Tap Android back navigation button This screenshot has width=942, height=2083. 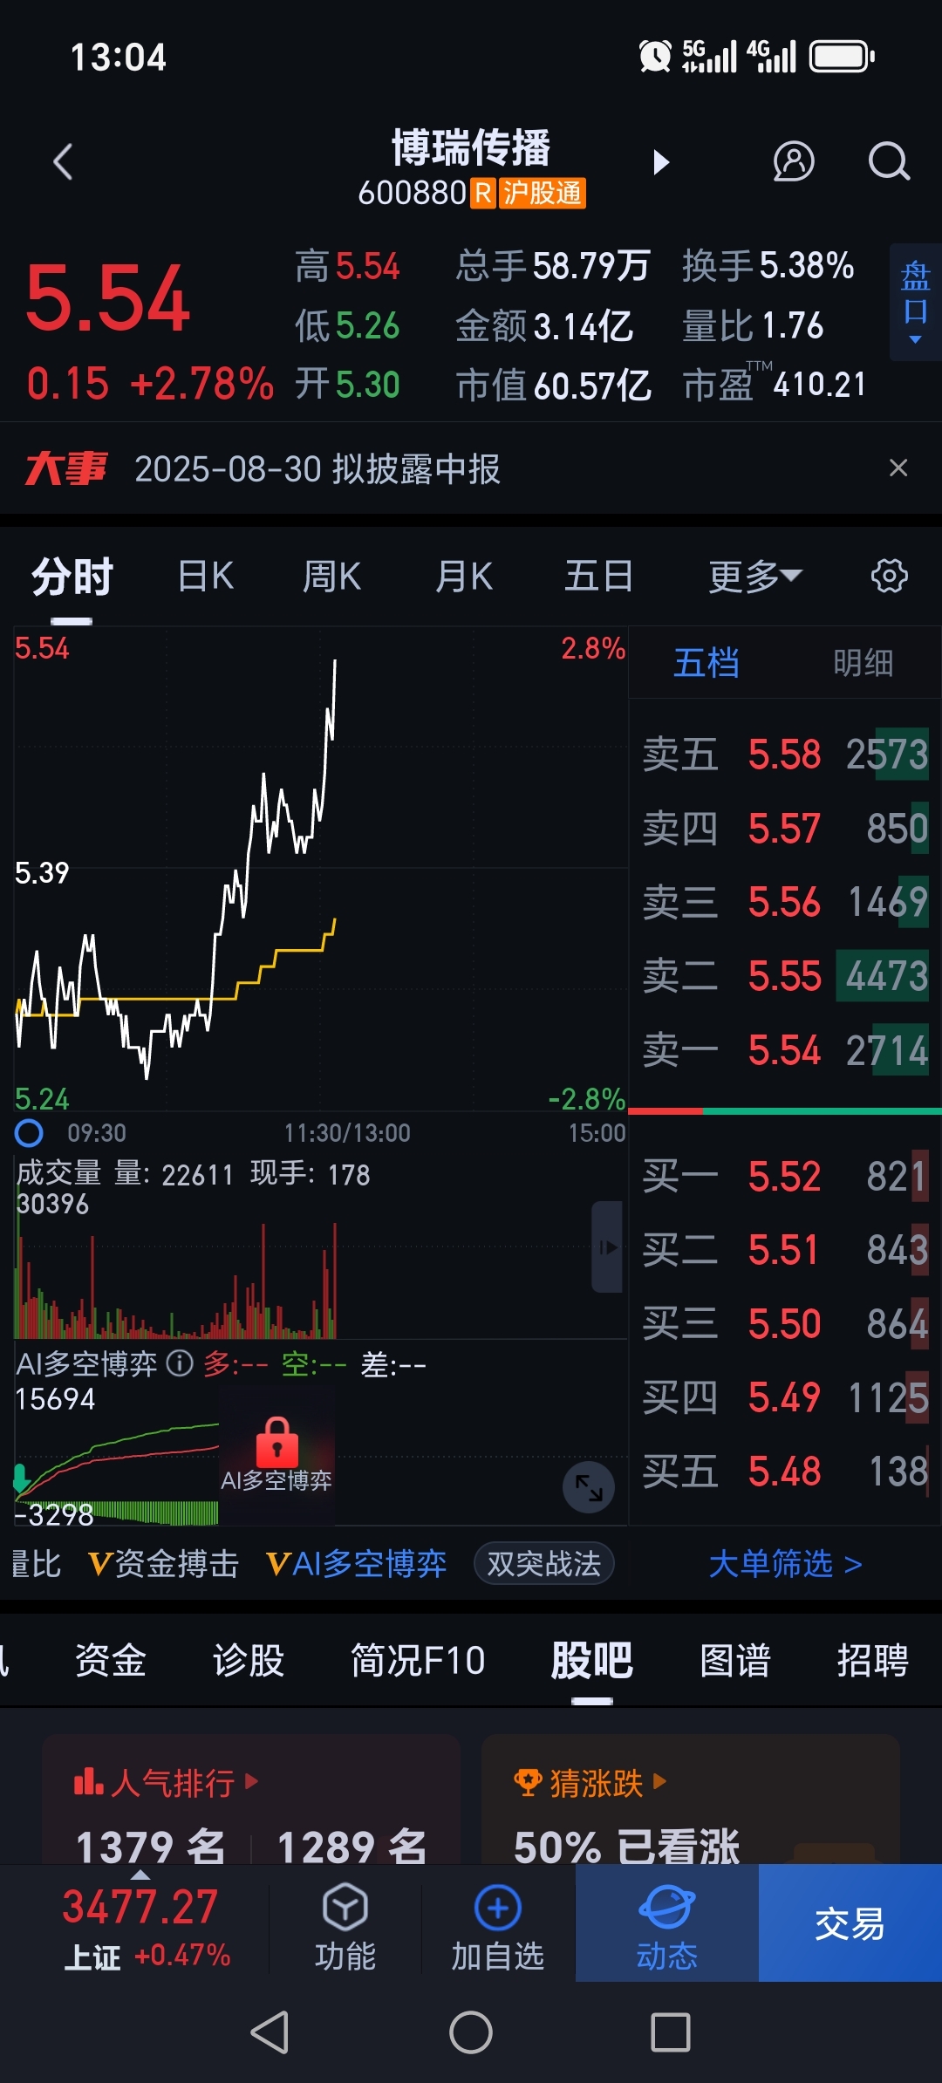[270, 2032]
